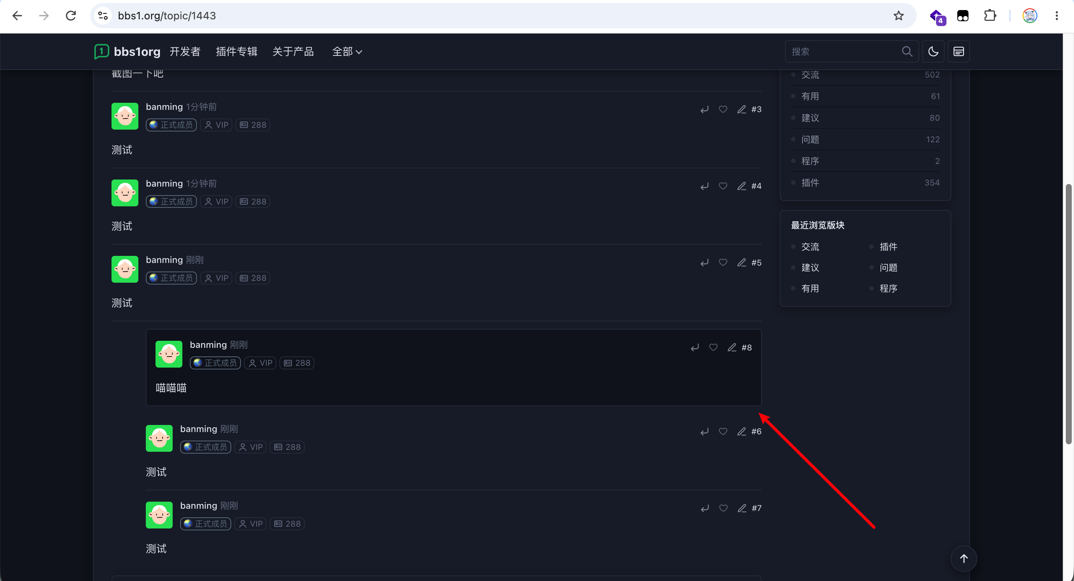Open the 关于产品 nav item
The height and width of the screenshot is (581, 1074).
pos(293,51)
